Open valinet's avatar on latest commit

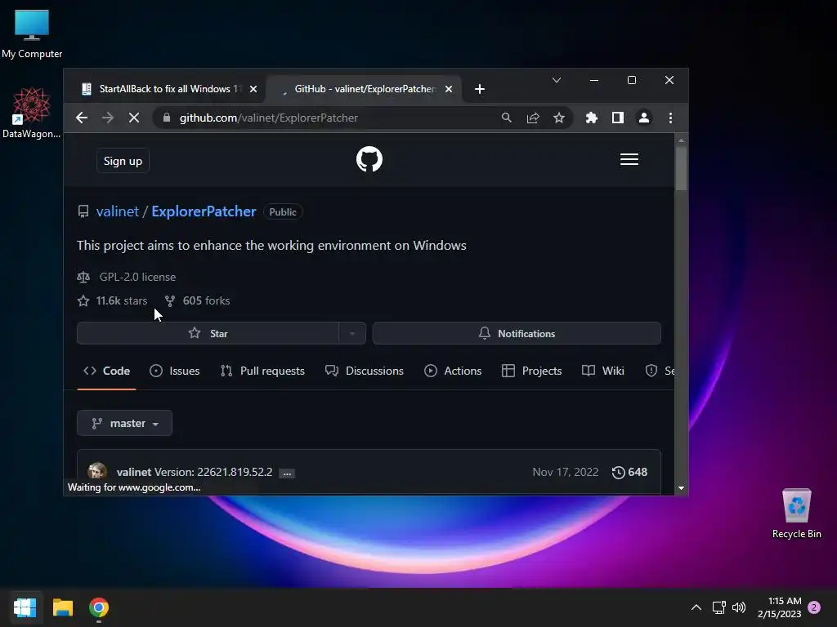[x=97, y=472]
